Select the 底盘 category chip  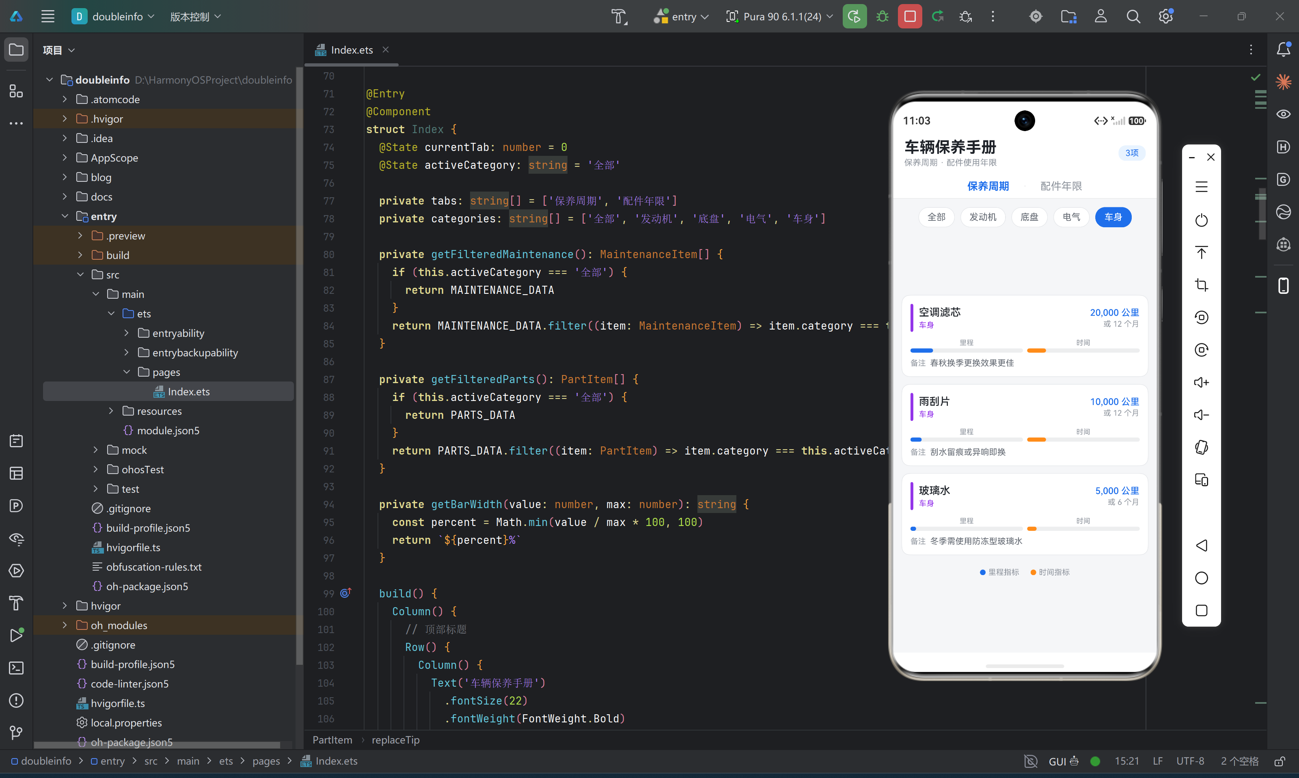point(1029,217)
